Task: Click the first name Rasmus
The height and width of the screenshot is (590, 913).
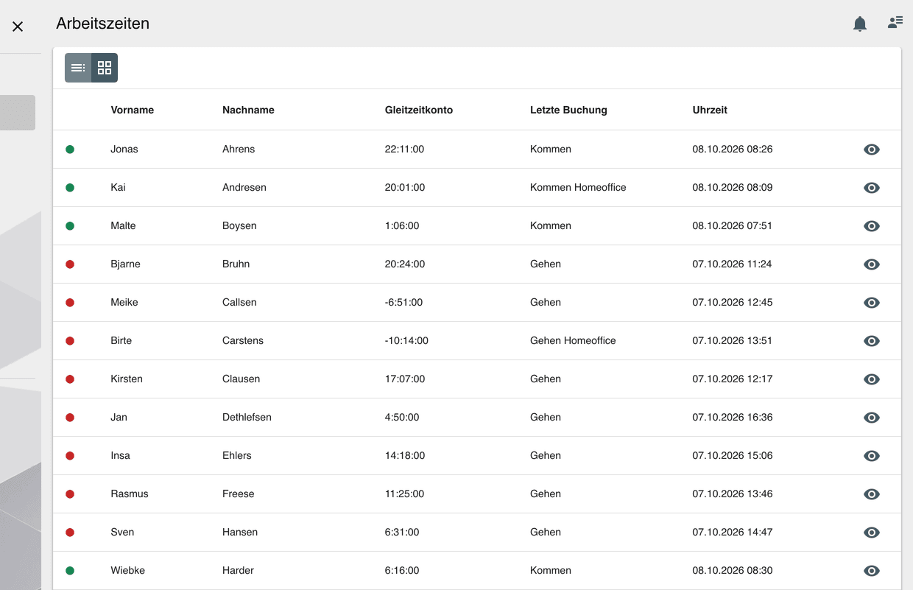Action: tap(130, 494)
